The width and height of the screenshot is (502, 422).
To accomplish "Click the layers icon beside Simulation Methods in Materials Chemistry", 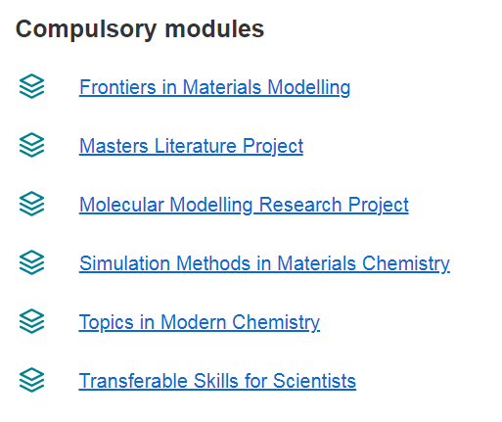I will (31, 262).
